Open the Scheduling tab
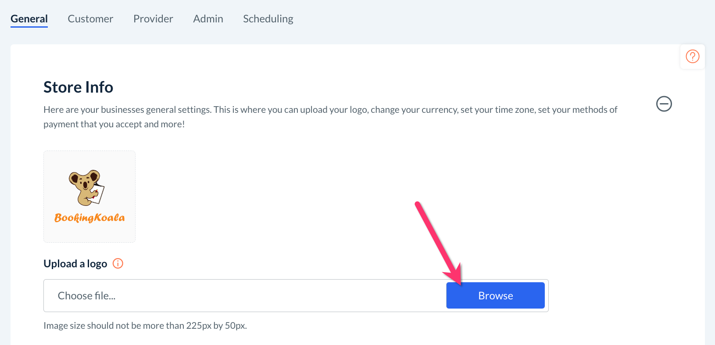 click(x=268, y=19)
